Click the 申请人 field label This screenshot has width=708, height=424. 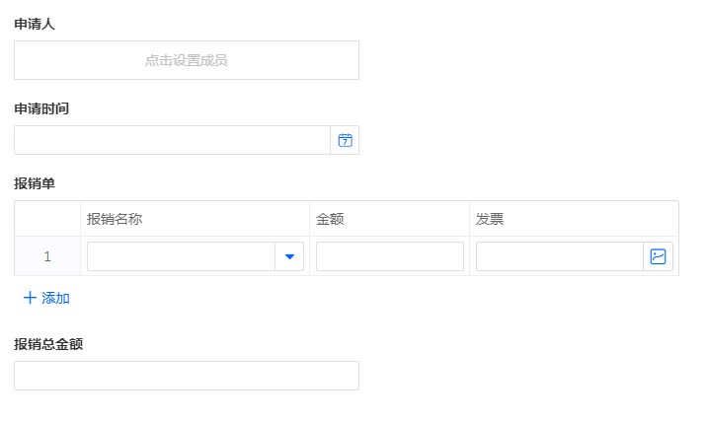(x=35, y=24)
